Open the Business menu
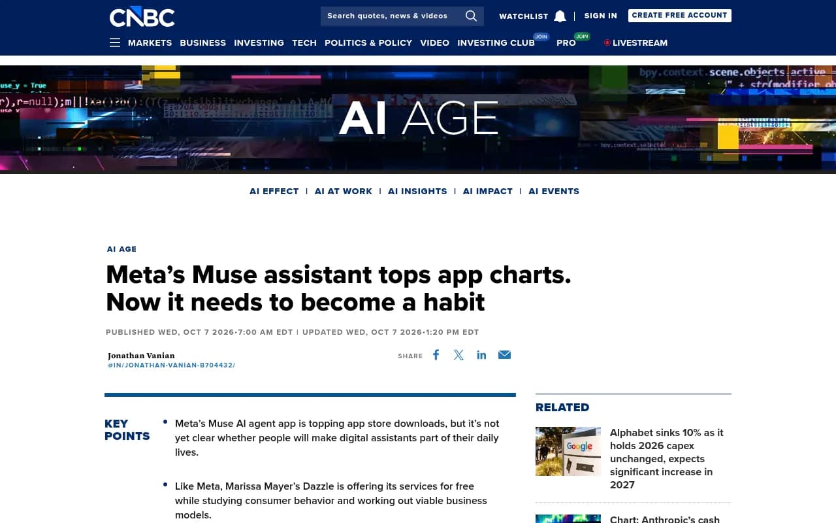The width and height of the screenshot is (836, 523). pyautogui.click(x=202, y=42)
